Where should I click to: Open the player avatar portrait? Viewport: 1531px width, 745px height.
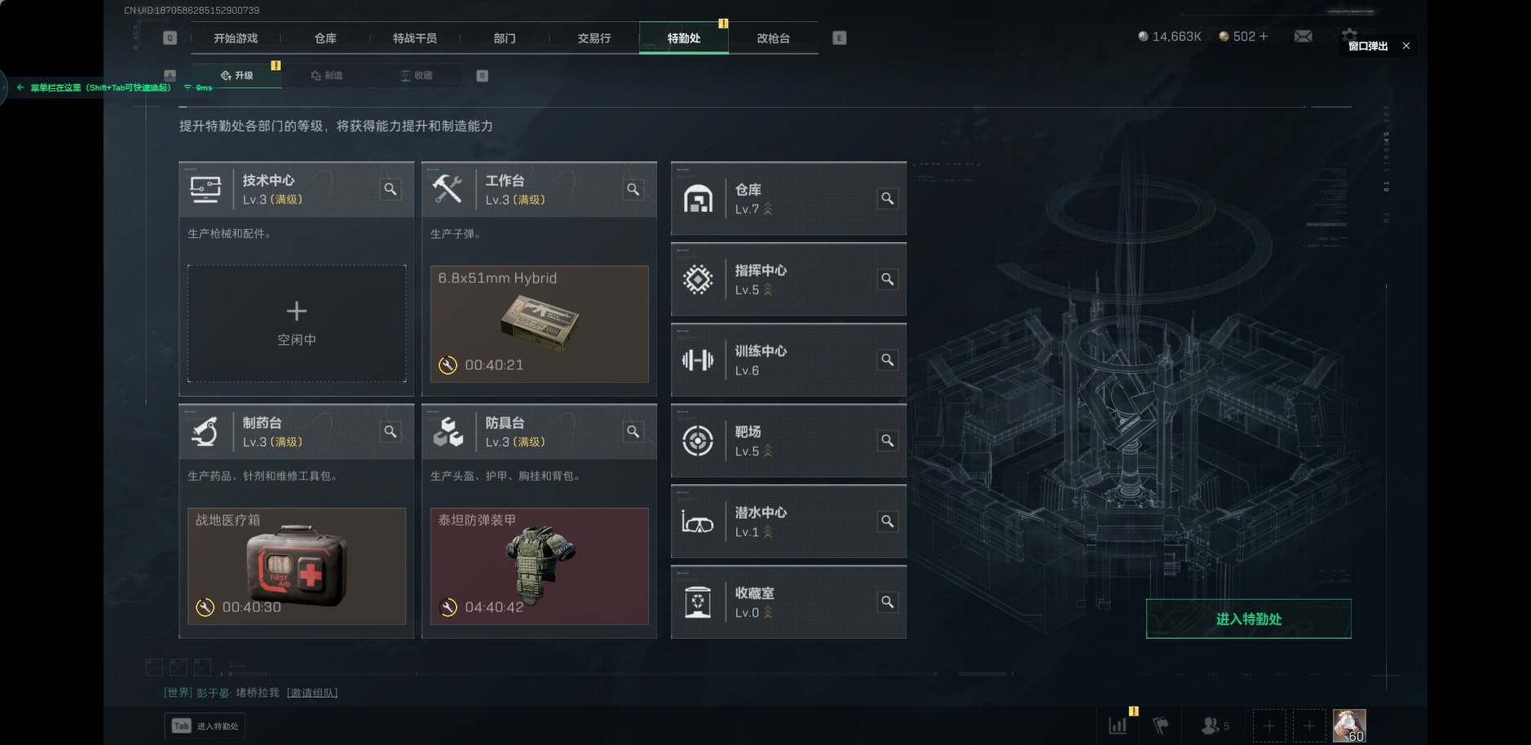[x=1349, y=725]
